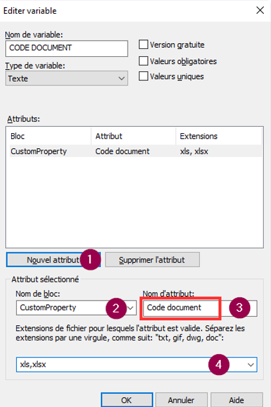Check the Valeurs obligatoires option
Image resolution: width=271 pixels, height=407 pixels.
click(x=143, y=61)
